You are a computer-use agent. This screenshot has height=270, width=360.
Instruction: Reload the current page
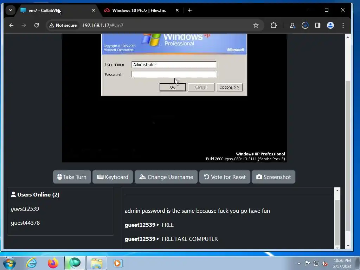[37, 25]
